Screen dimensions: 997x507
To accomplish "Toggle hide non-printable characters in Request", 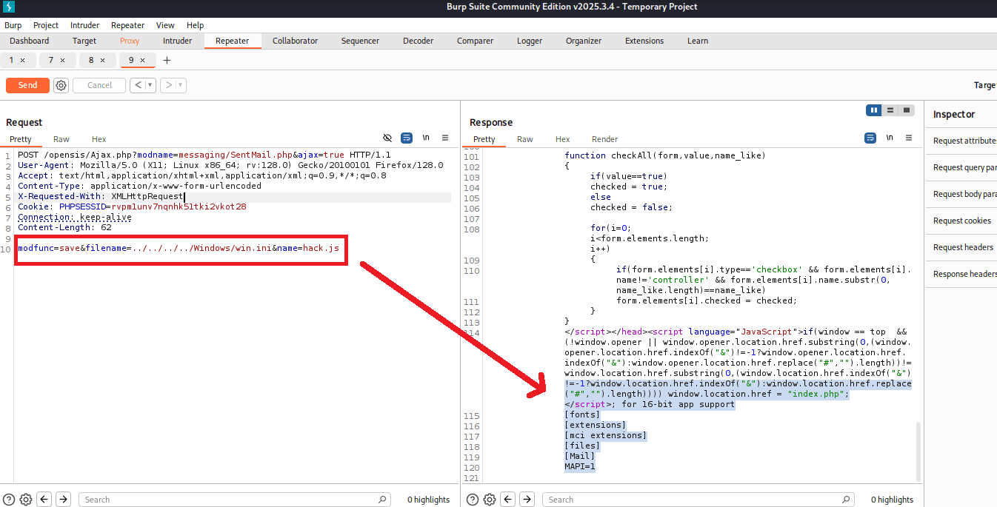I will pyautogui.click(x=387, y=138).
